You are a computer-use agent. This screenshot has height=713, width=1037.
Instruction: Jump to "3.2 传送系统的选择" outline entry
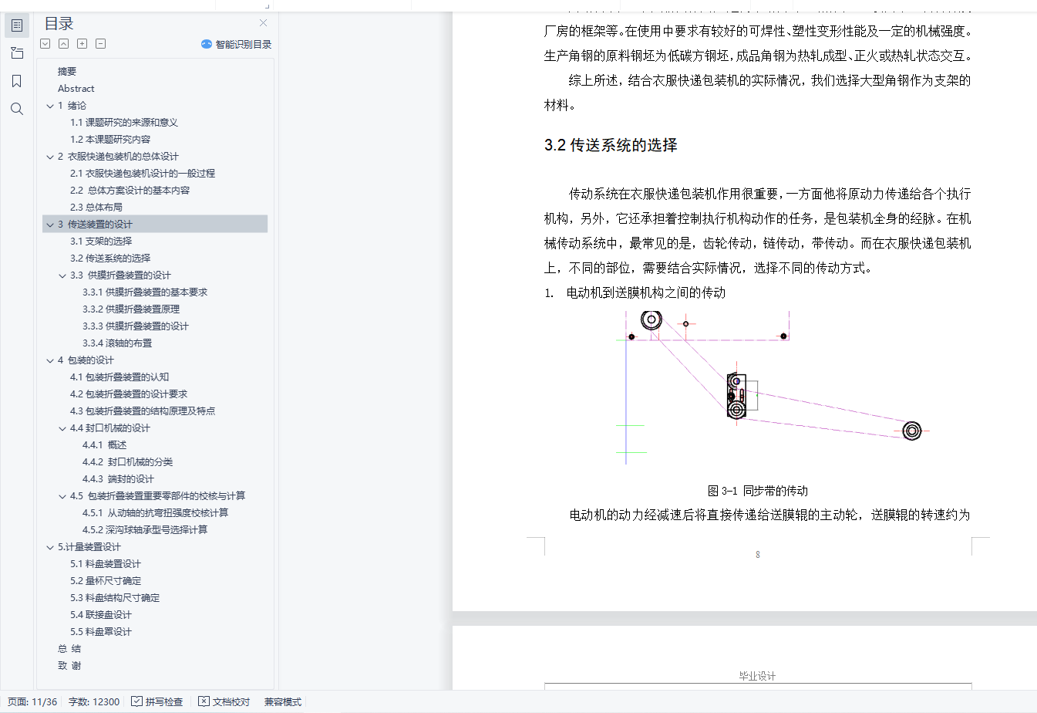point(110,259)
